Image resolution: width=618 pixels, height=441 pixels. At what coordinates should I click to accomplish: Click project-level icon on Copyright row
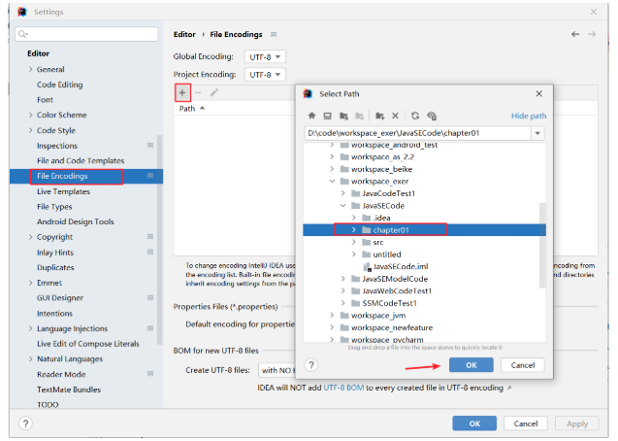pos(150,237)
